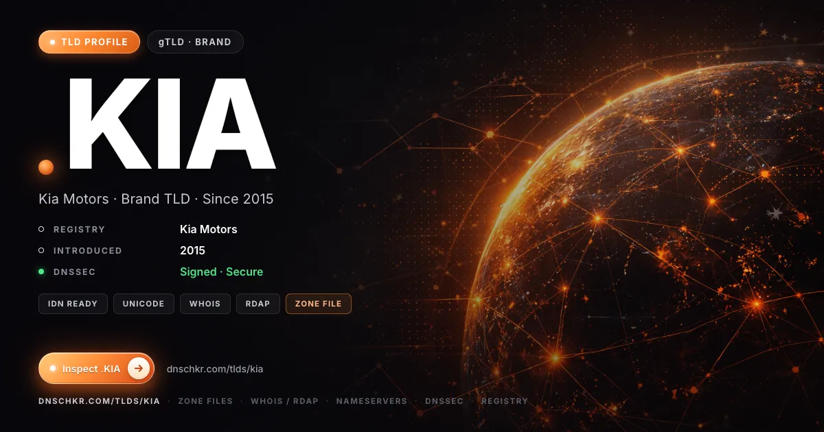
Task: Click WHOIS / RDAP in the footer
Action: pyautogui.click(x=284, y=400)
